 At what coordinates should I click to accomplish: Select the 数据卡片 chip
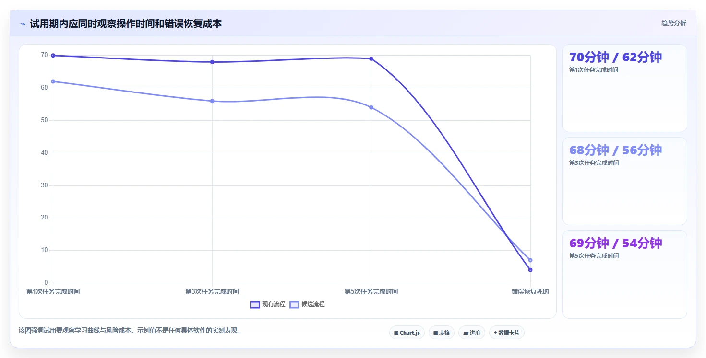(x=506, y=333)
